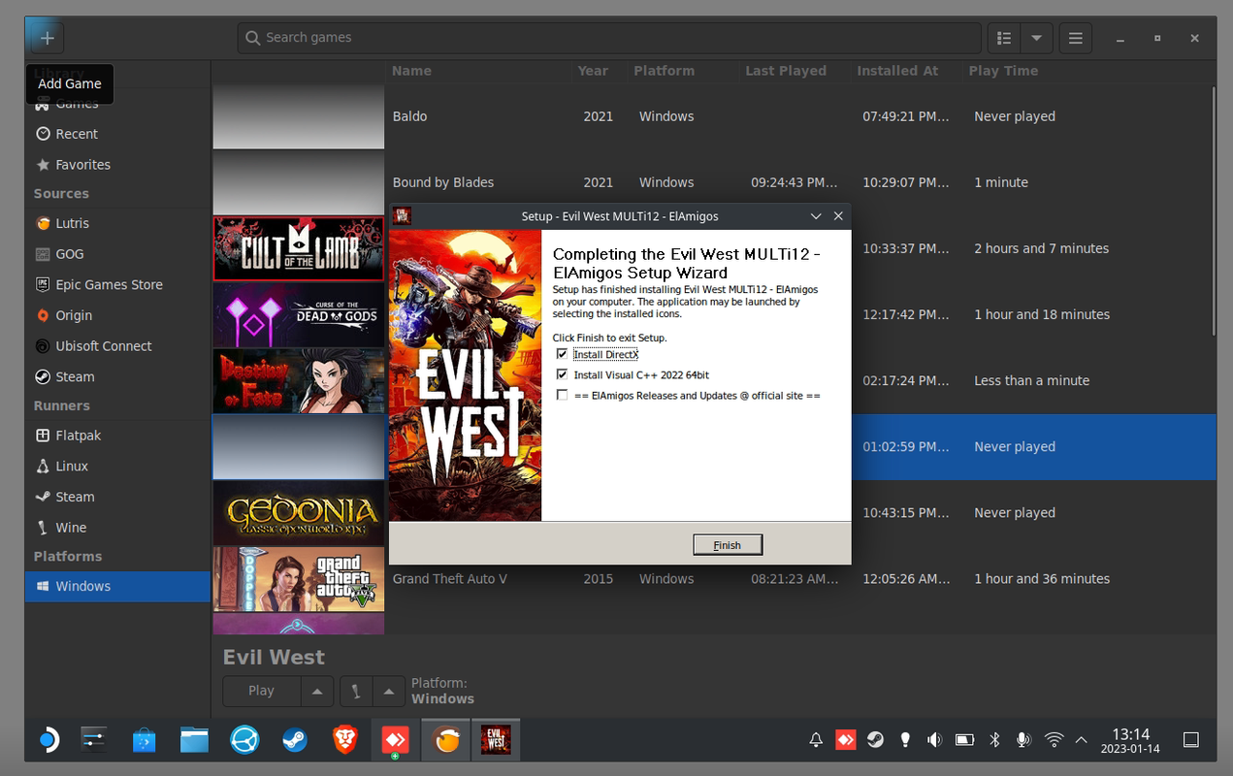Select the Bound by Blades row
This screenshot has height=776, width=1233.
click(x=713, y=182)
